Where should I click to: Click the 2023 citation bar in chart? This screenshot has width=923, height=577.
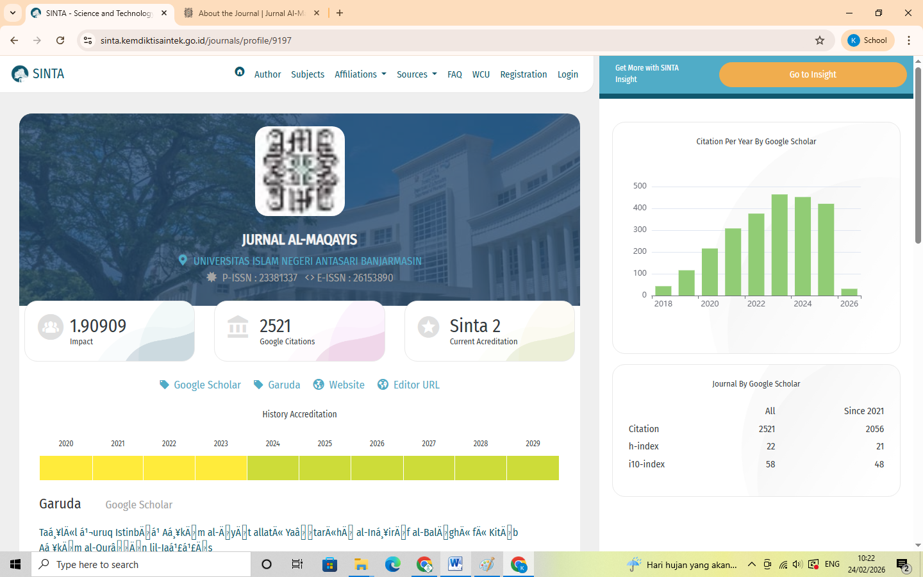tap(779, 245)
